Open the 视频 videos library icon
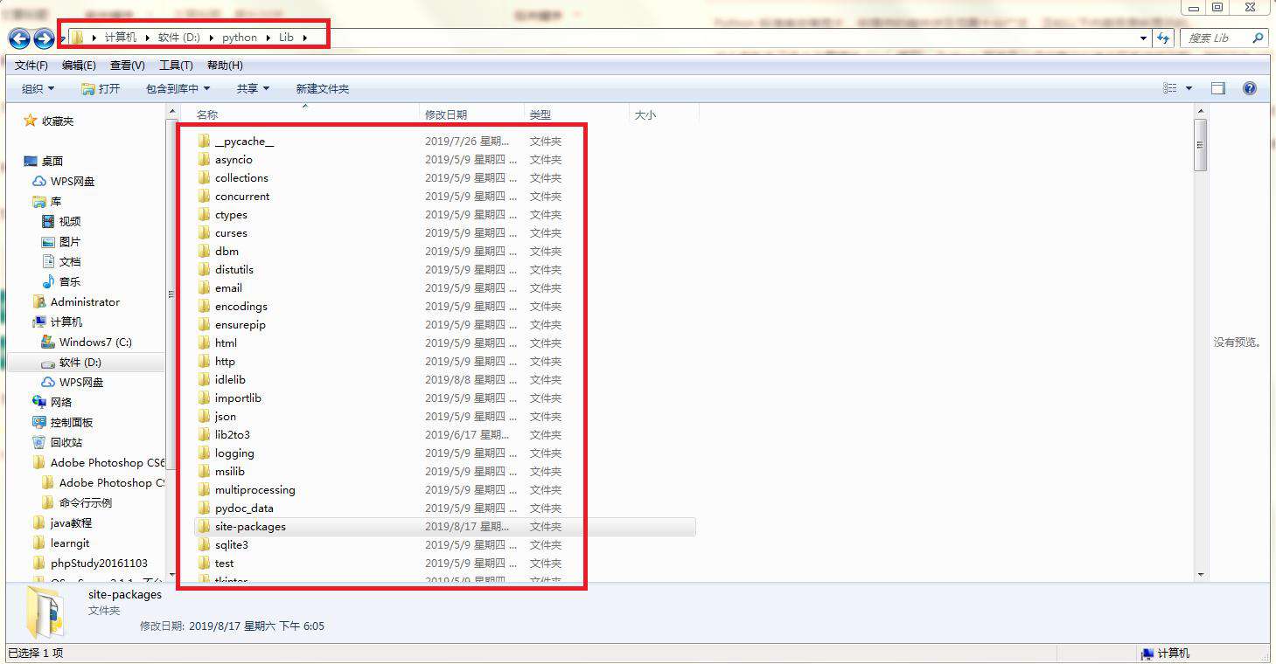This screenshot has width=1276, height=664. [x=48, y=221]
